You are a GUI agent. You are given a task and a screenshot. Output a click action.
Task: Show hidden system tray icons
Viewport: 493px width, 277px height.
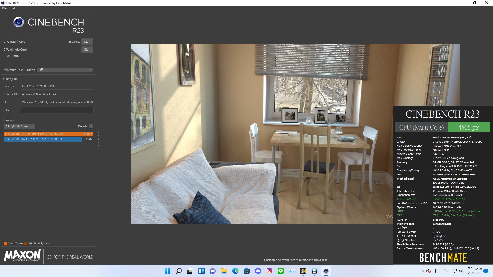click(422, 271)
